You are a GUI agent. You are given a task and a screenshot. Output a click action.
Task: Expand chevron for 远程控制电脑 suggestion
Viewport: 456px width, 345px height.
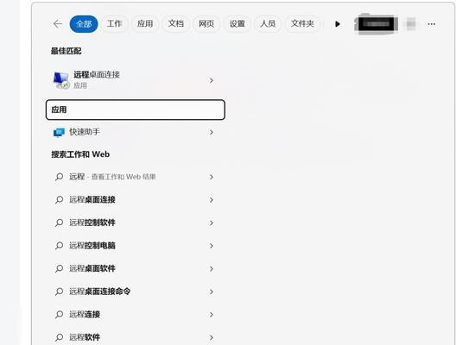212,246
